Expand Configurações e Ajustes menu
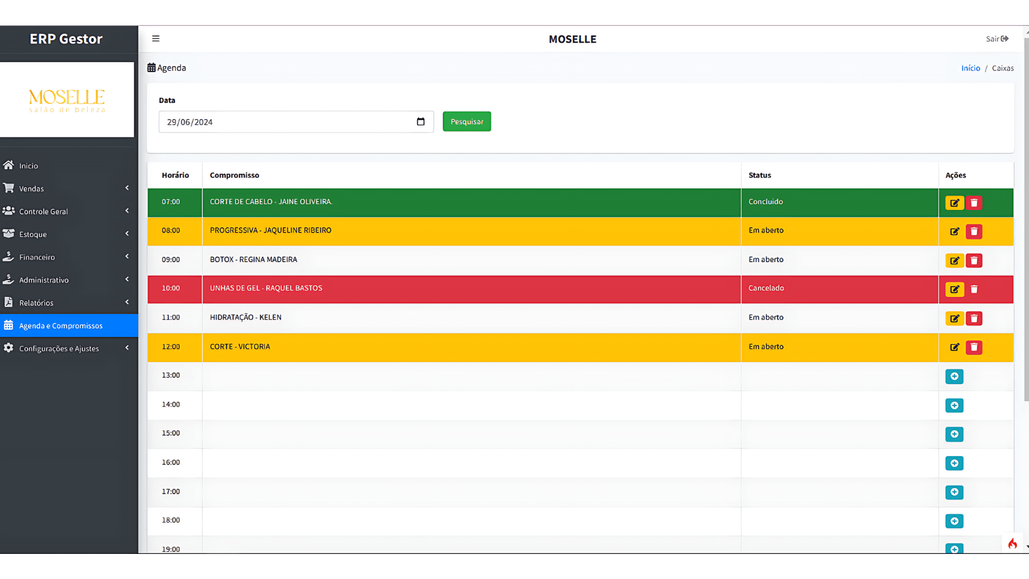 [x=68, y=348]
